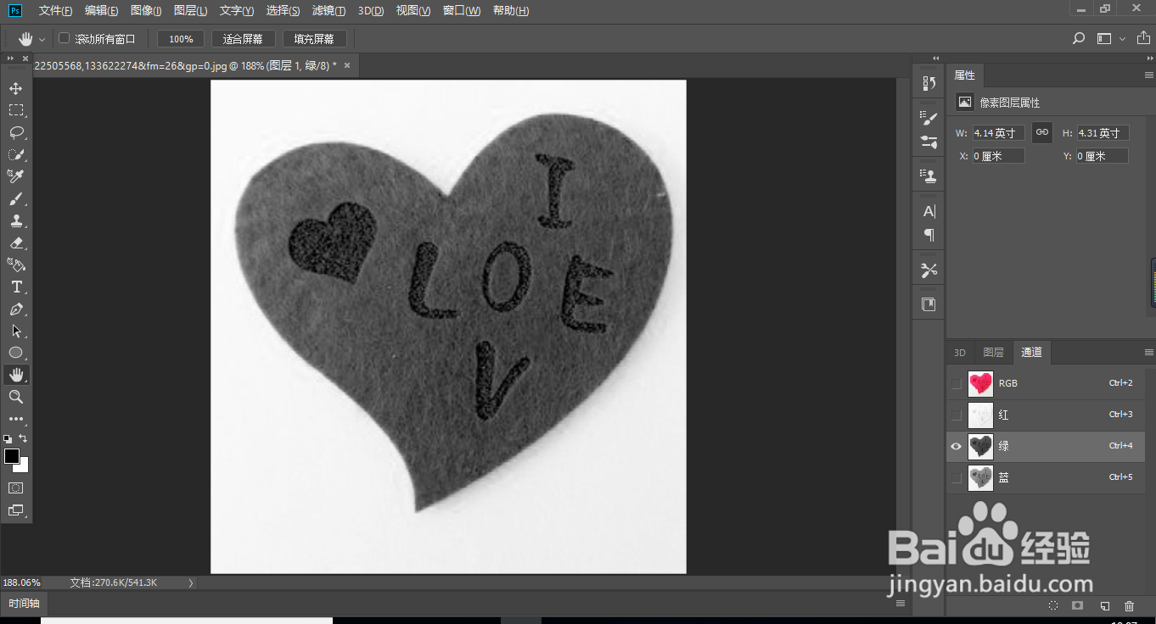The height and width of the screenshot is (624, 1156).
Task: Select the Ellipse shape tool
Action: pos(16,353)
